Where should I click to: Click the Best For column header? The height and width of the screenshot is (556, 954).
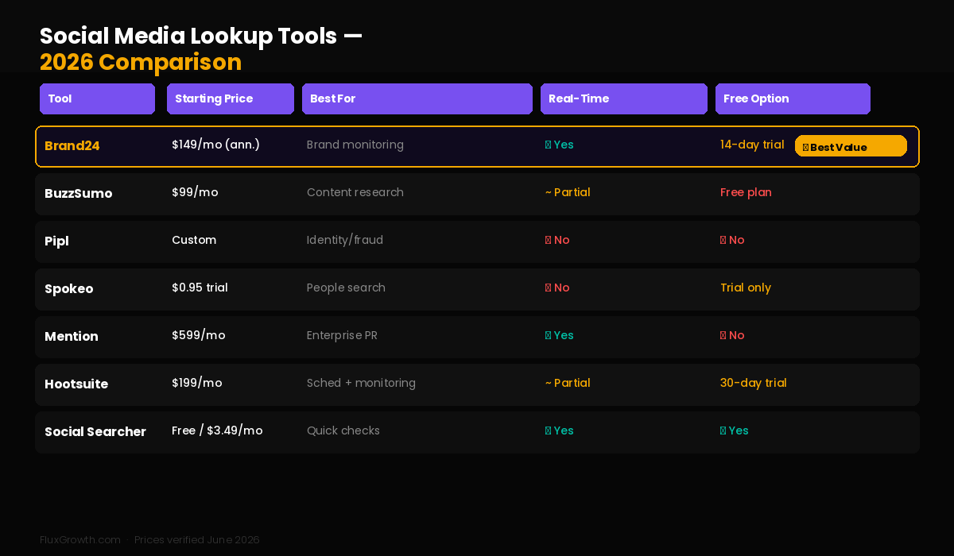pos(417,98)
